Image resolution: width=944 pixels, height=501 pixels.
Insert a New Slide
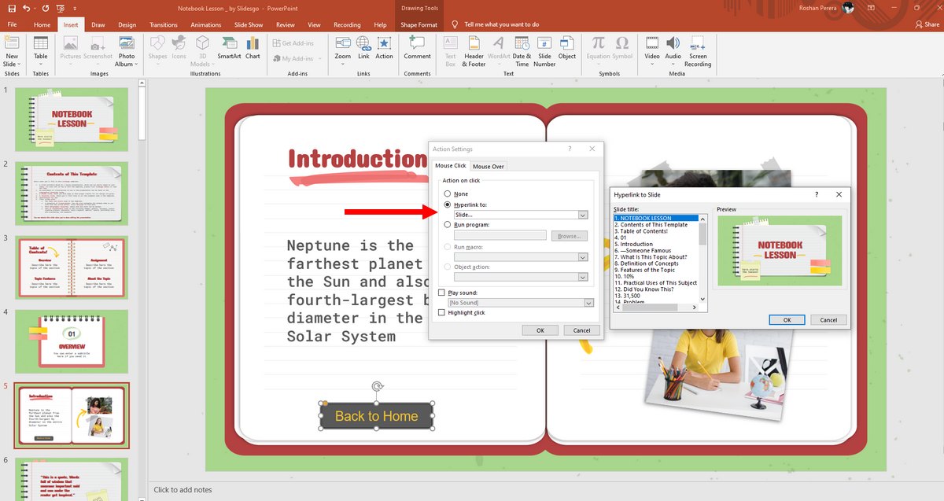click(x=12, y=51)
